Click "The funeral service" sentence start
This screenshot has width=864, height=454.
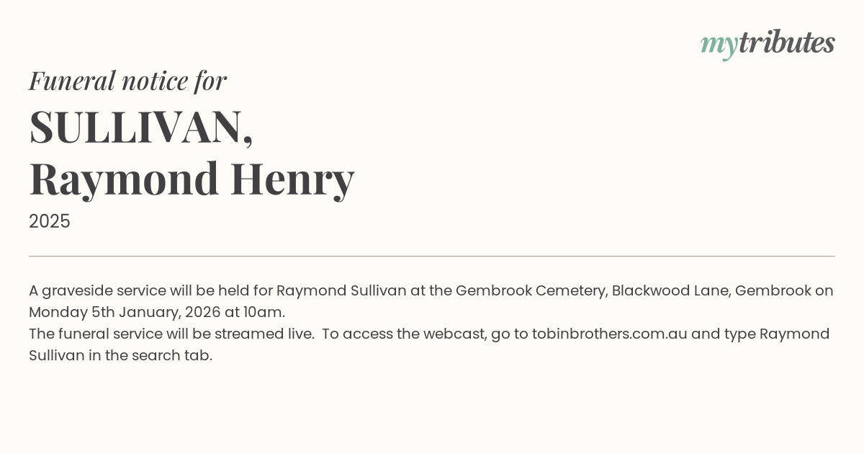point(81,334)
